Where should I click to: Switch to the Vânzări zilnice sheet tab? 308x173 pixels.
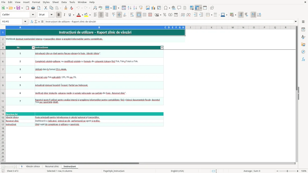pyautogui.click(x=33, y=167)
